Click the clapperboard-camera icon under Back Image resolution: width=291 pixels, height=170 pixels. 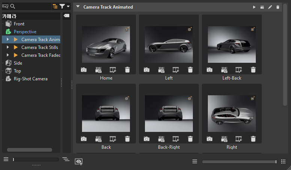(x=98, y=139)
